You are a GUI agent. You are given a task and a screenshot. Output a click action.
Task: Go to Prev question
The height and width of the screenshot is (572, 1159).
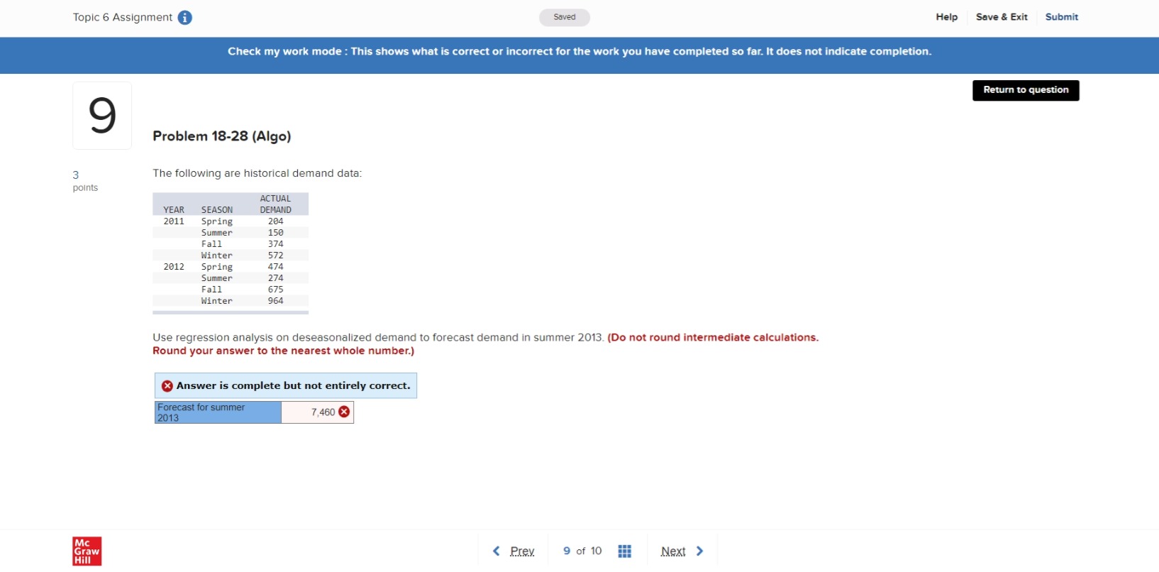coord(522,551)
